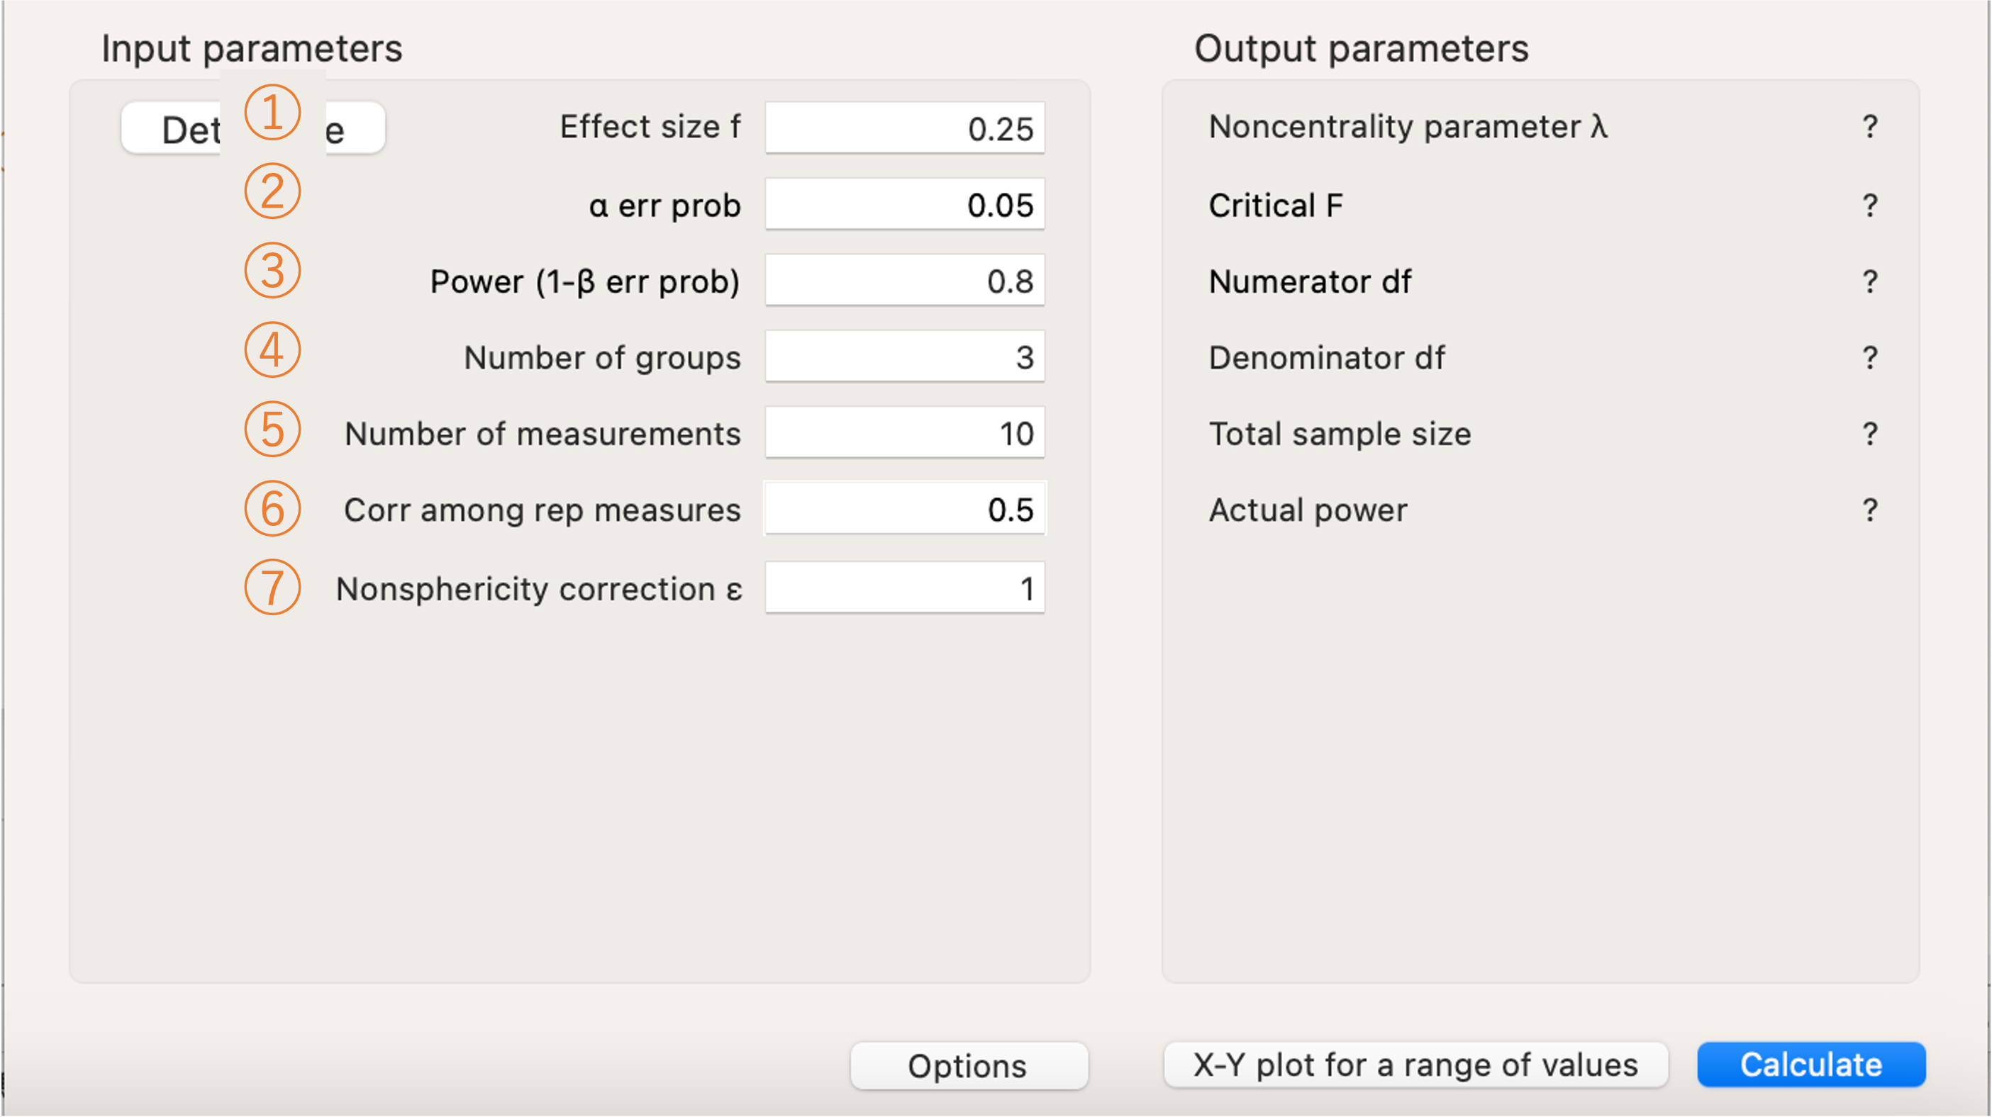This screenshot has width=1992, height=1117.
Task: Open the Options dialog
Action: 968,1066
